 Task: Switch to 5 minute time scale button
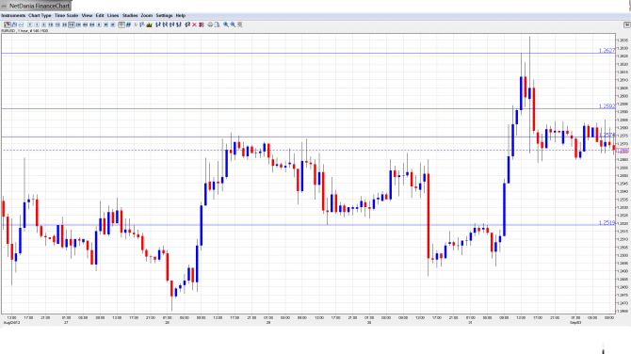tap(44, 24)
